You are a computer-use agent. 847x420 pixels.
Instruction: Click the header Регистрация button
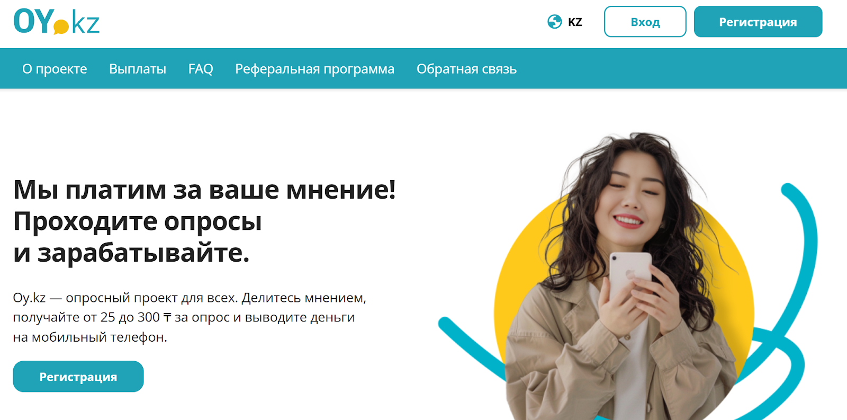(x=758, y=22)
